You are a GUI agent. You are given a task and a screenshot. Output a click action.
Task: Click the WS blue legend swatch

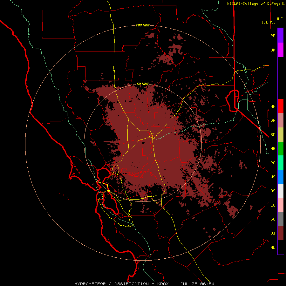[x=281, y=177]
